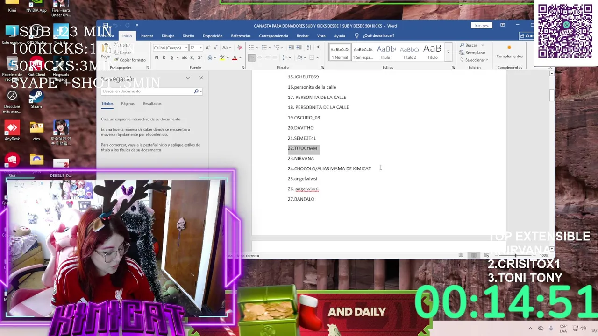Click Copiar formato painter
This screenshot has height=336, width=598.
pos(129,60)
